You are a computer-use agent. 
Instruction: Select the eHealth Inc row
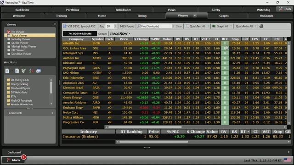(175, 43)
